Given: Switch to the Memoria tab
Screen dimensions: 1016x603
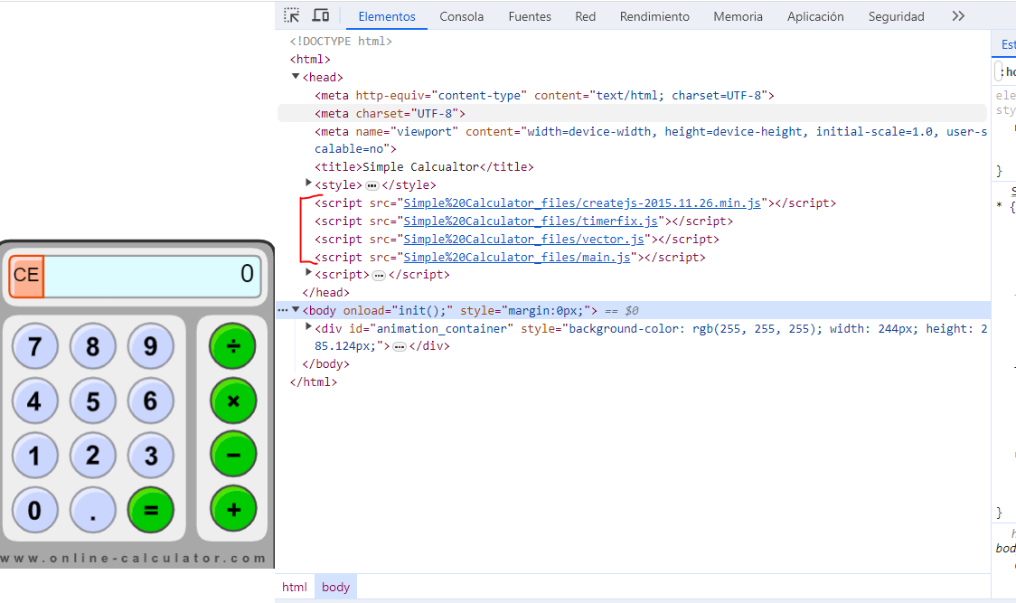Looking at the screenshot, I should pyautogui.click(x=738, y=16).
